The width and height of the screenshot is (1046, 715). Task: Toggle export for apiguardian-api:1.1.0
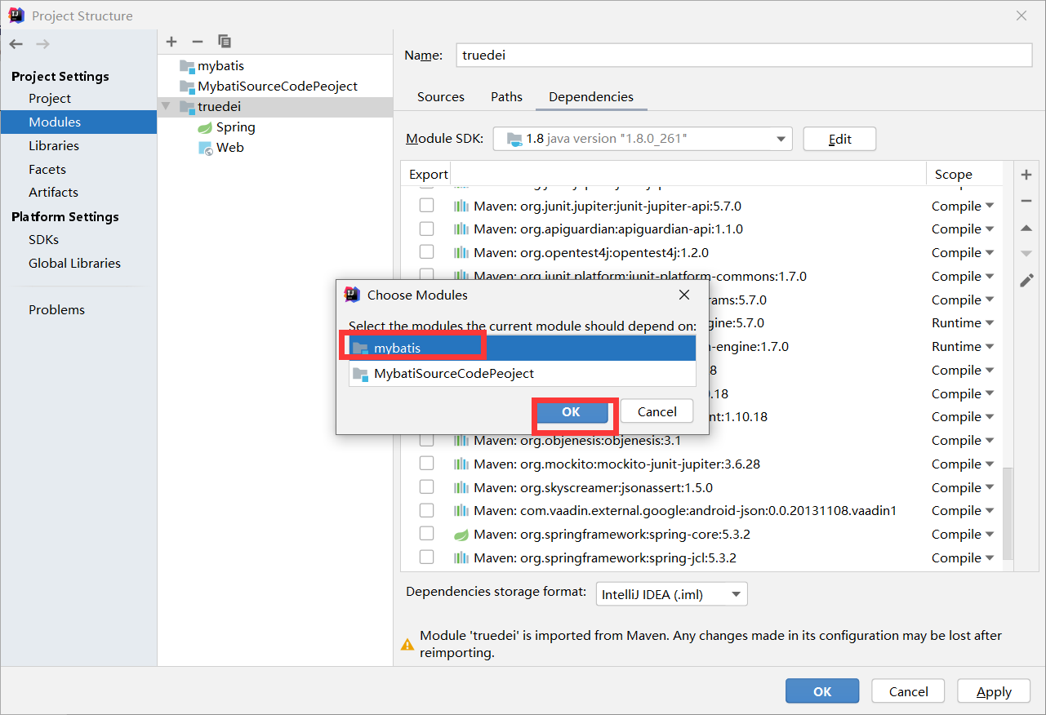coord(426,229)
